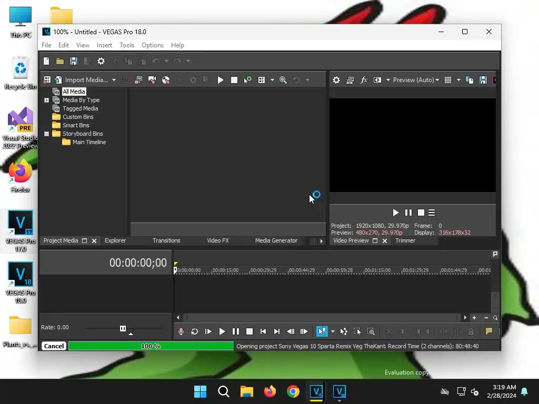539x404 pixels.
Task: Switch to the Transitions tab
Action: pyautogui.click(x=166, y=241)
